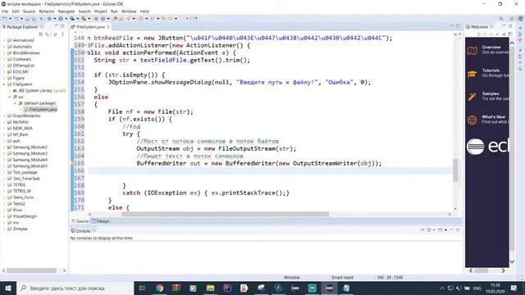Open the File menu
Viewport: 525px width, 295px height.
(5, 11)
